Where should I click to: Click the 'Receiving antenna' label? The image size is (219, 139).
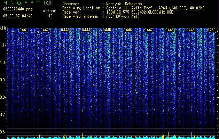click(80, 16)
